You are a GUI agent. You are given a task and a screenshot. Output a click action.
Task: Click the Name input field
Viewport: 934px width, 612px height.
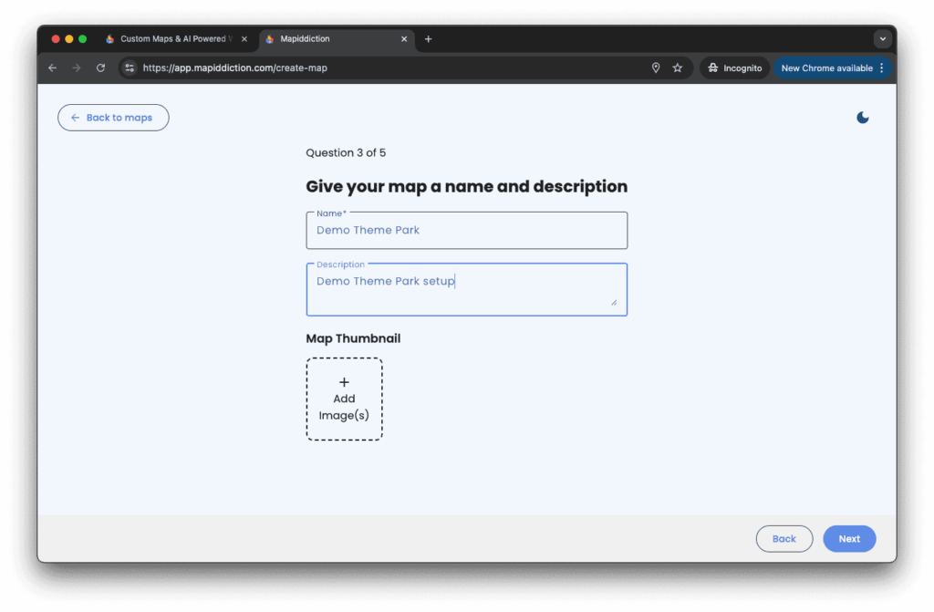click(466, 231)
